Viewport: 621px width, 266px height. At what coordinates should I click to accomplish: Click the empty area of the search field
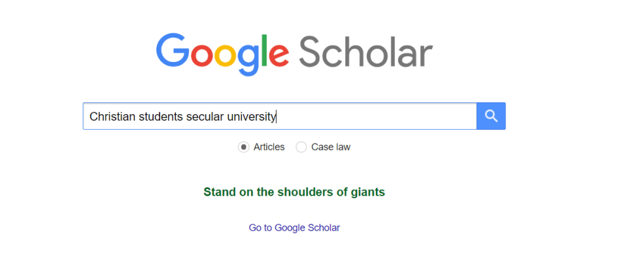pos(379,117)
